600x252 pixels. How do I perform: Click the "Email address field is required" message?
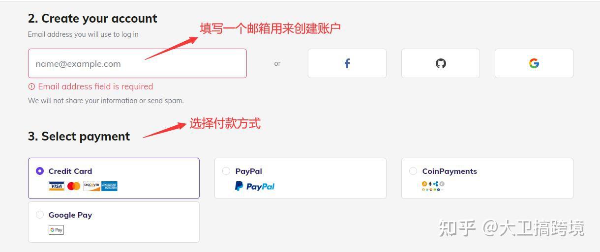point(95,86)
